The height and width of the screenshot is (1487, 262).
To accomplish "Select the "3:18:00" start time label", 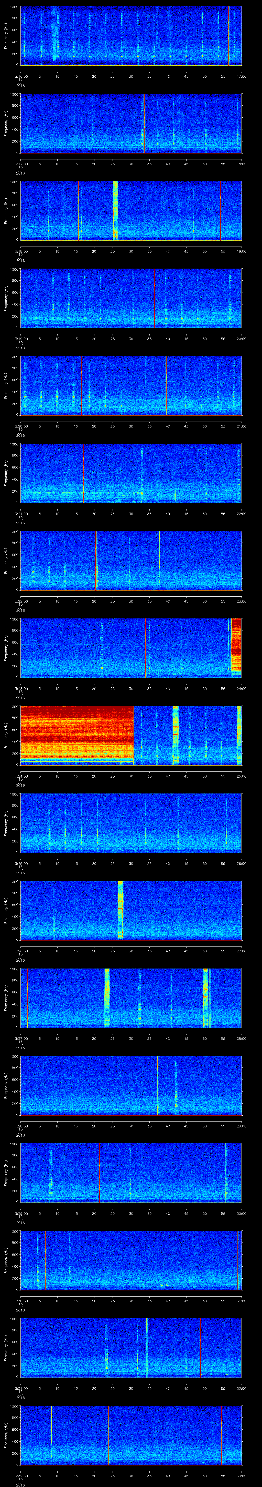I will click(x=21, y=251).
